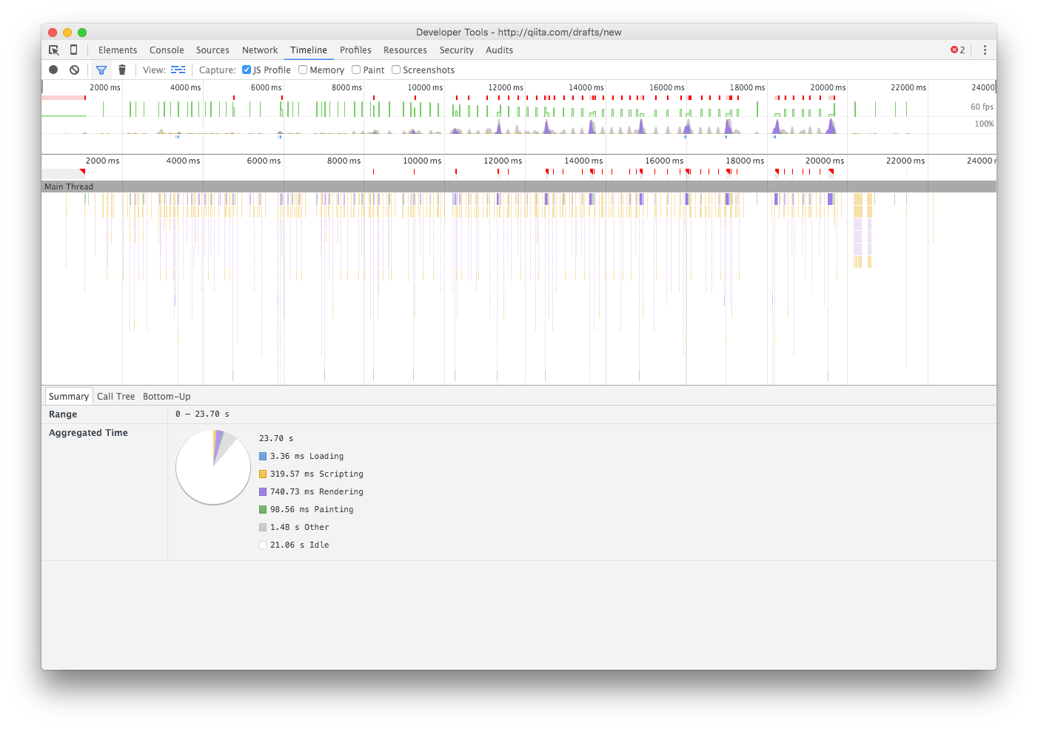Open the DevTools customization three-dot menu
This screenshot has height=729, width=1038.
click(x=985, y=50)
